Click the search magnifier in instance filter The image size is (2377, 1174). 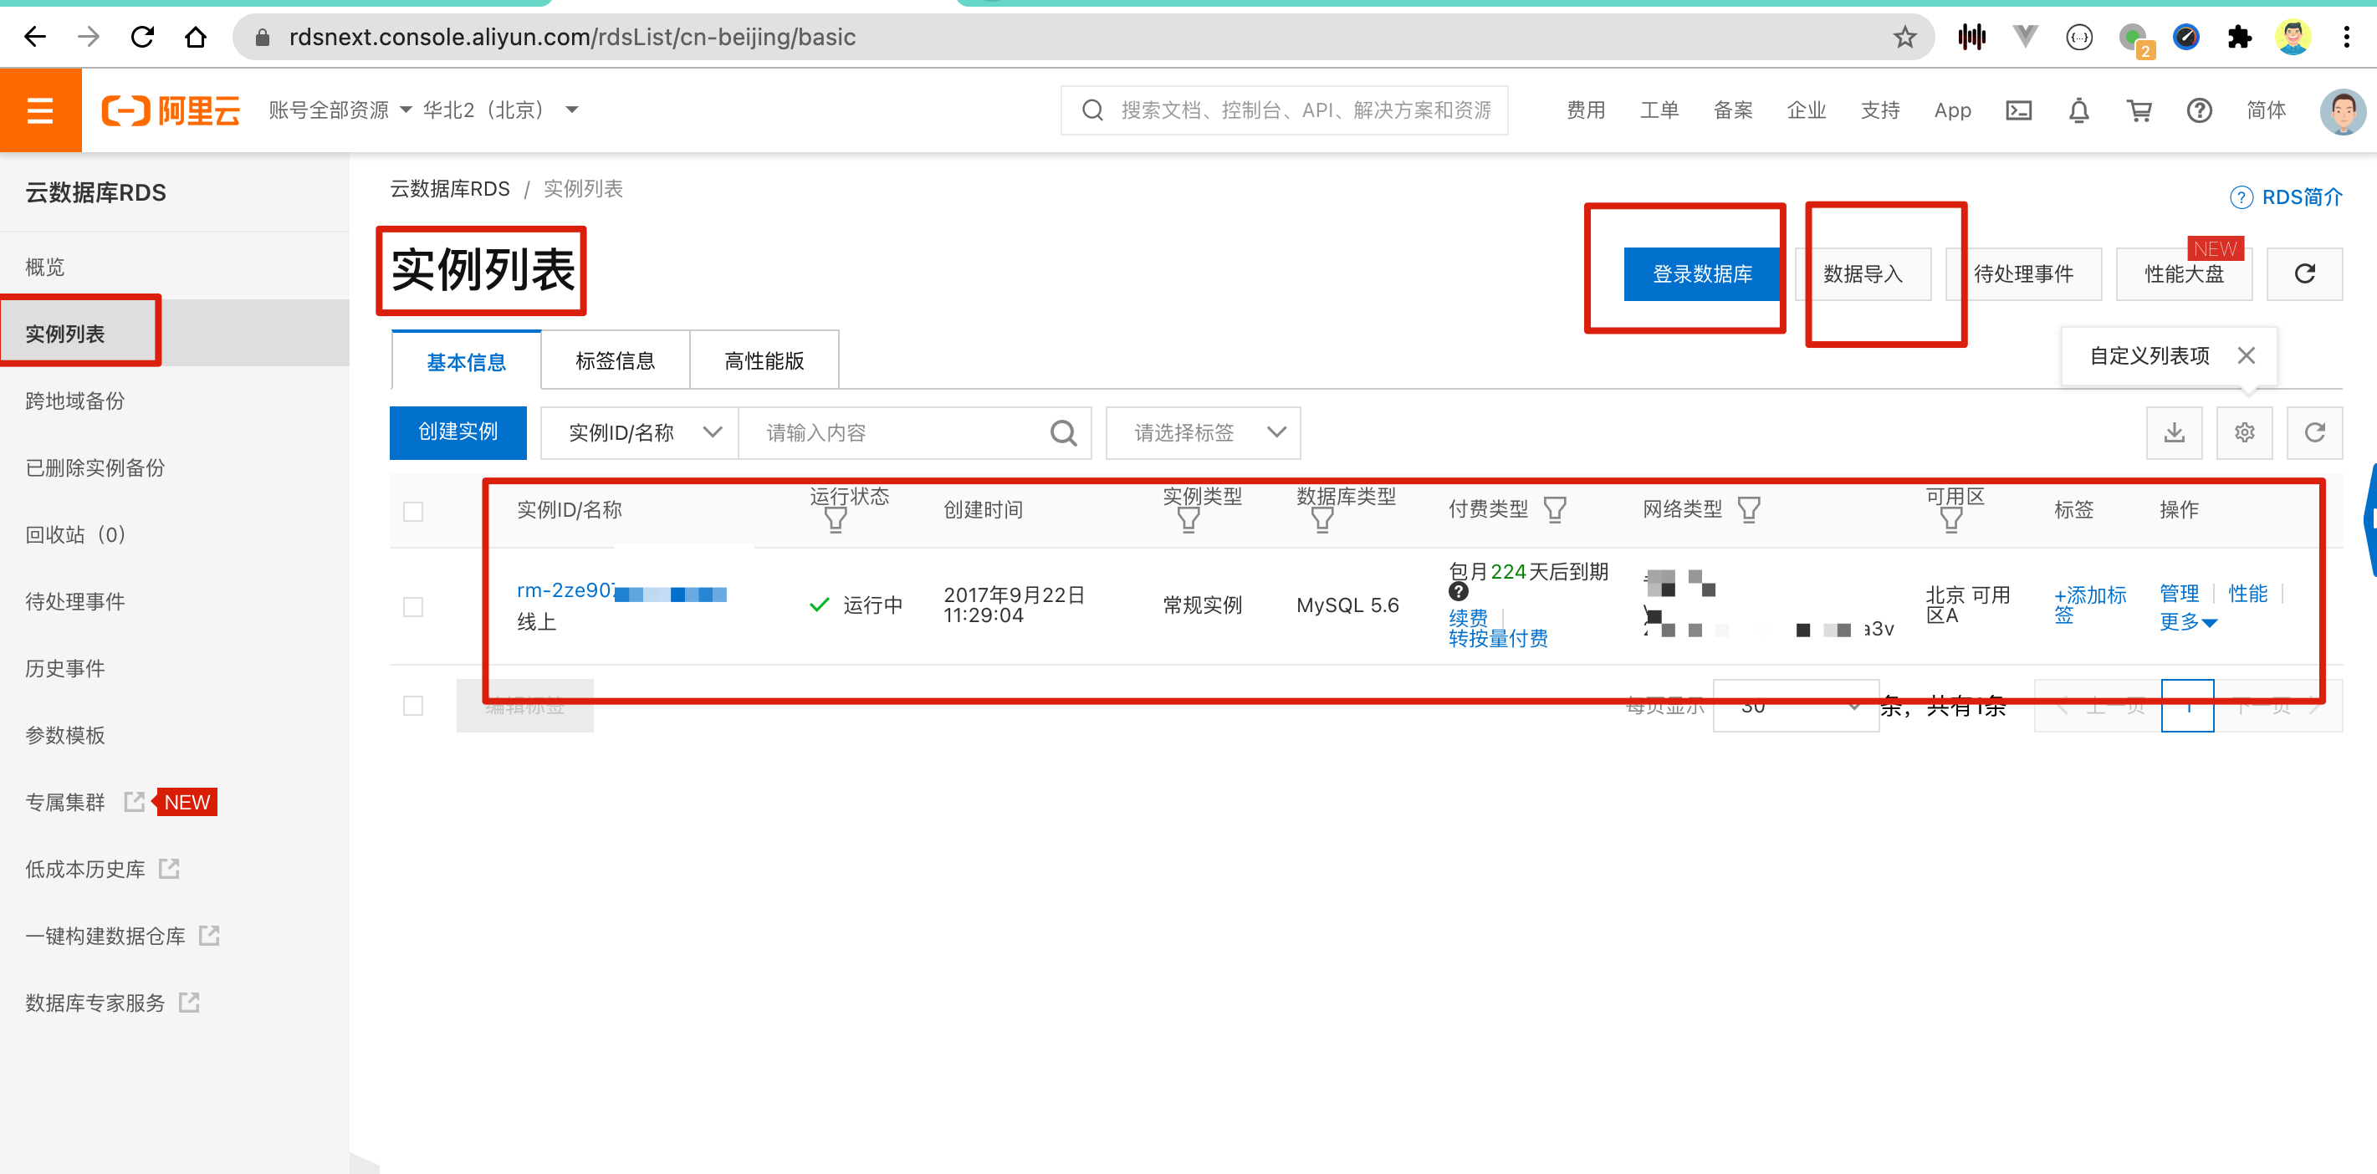1063,432
